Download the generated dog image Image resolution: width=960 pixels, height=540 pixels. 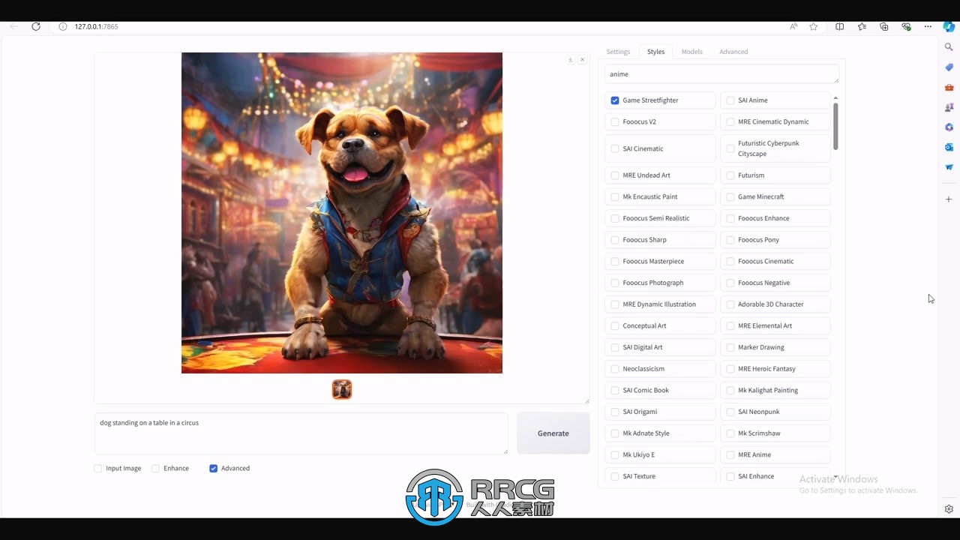click(570, 60)
